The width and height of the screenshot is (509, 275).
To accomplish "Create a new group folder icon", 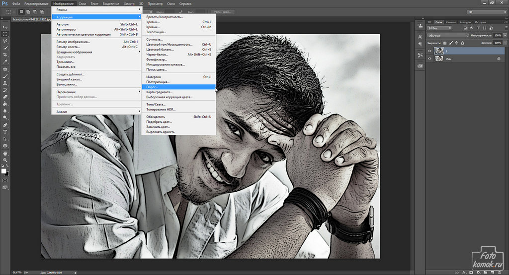I will click(x=486, y=273).
